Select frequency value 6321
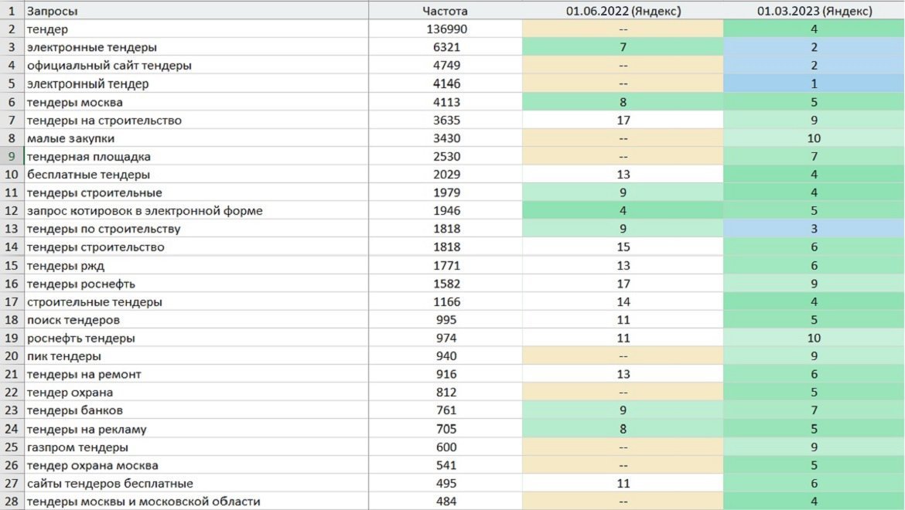 click(x=446, y=47)
